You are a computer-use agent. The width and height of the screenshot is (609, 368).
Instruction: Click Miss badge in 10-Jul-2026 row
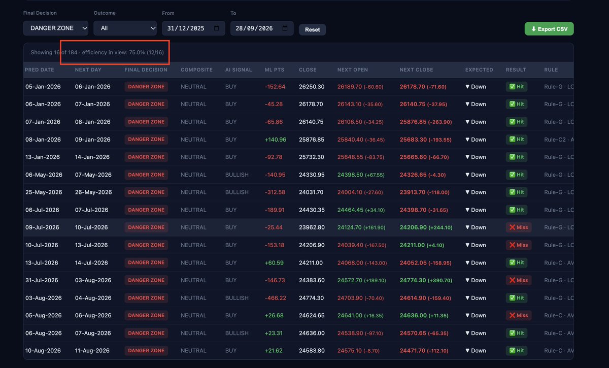pos(519,245)
